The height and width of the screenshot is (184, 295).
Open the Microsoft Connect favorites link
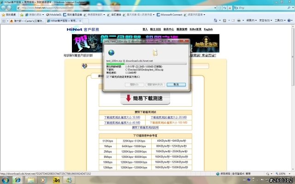[170, 15]
